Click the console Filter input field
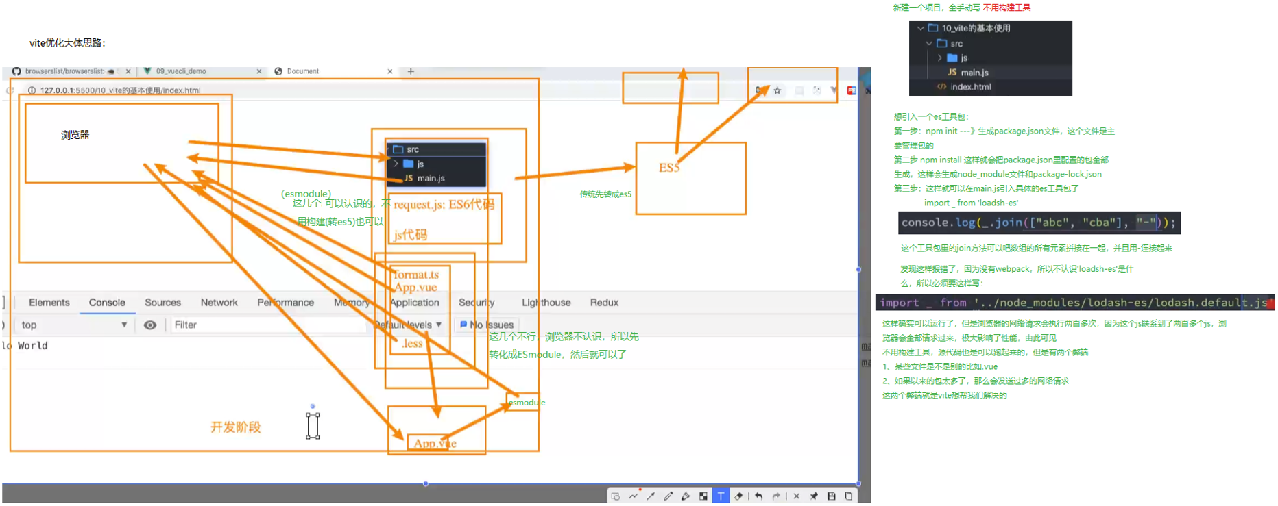Screen dimensions: 1278x506 click(x=267, y=325)
